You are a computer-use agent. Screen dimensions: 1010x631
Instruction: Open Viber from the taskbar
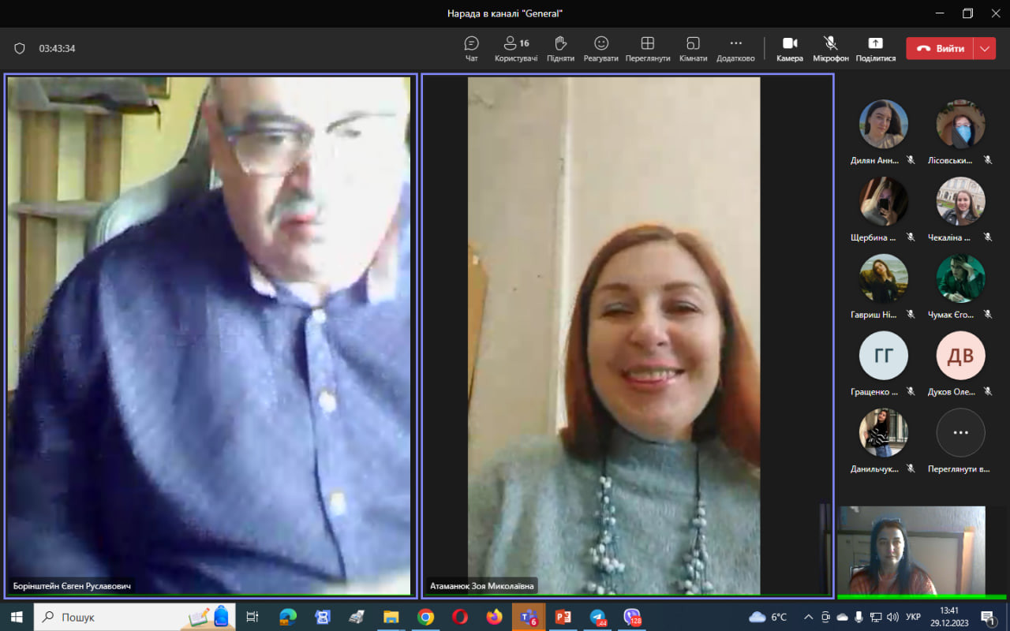coord(632,617)
